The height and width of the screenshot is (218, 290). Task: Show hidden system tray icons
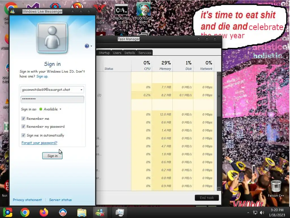coord(248,213)
